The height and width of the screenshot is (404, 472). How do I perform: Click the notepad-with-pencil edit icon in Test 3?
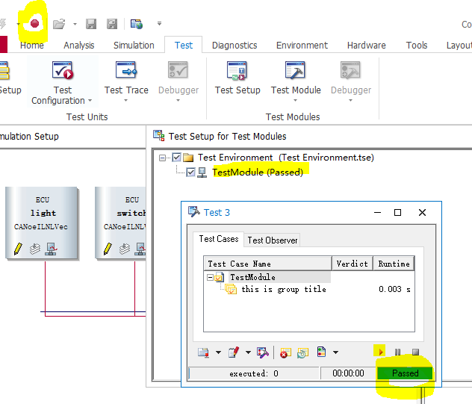pos(234,352)
